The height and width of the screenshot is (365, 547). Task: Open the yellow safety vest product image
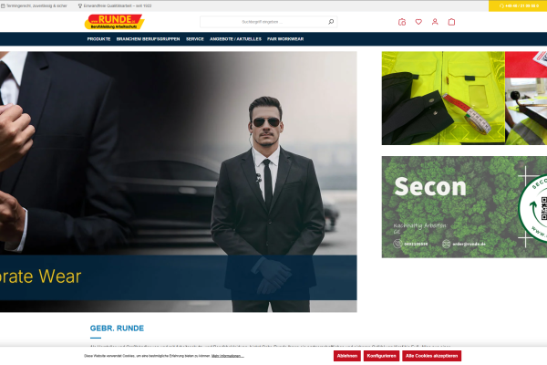[x=440, y=98]
